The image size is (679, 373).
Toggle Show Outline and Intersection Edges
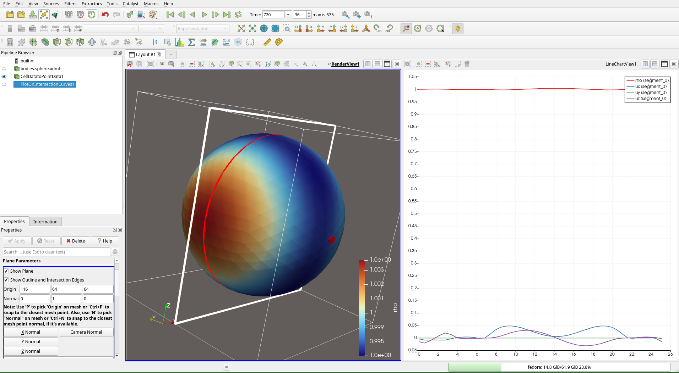coord(6,280)
